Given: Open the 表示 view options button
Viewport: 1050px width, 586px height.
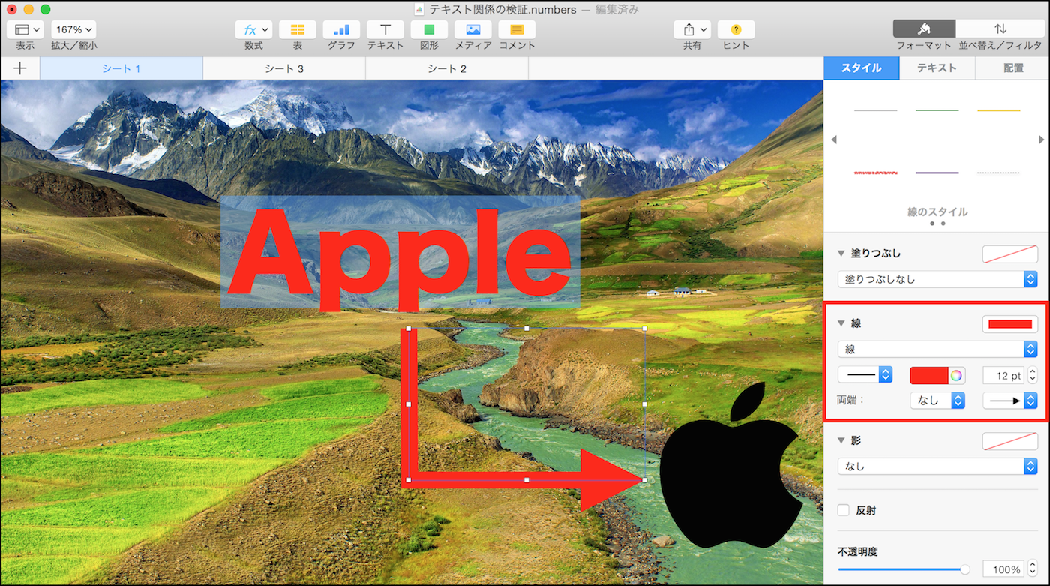Looking at the screenshot, I should pos(25,29).
